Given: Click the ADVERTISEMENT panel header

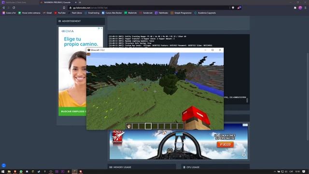Looking at the screenshot, I should (x=81, y=21).
